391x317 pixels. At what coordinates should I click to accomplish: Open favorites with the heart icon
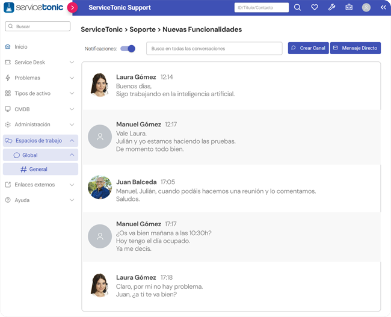[315, 7]
